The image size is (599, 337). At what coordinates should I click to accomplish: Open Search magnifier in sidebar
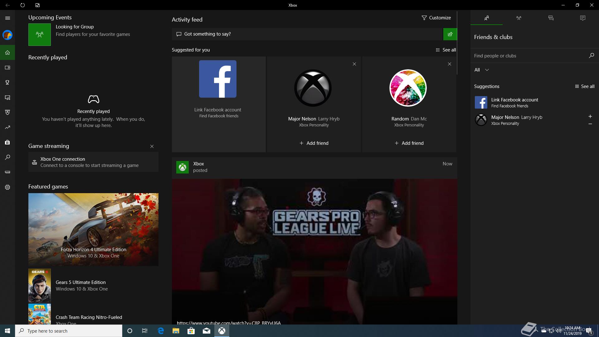pyautogui.click(x=7, y=157)
